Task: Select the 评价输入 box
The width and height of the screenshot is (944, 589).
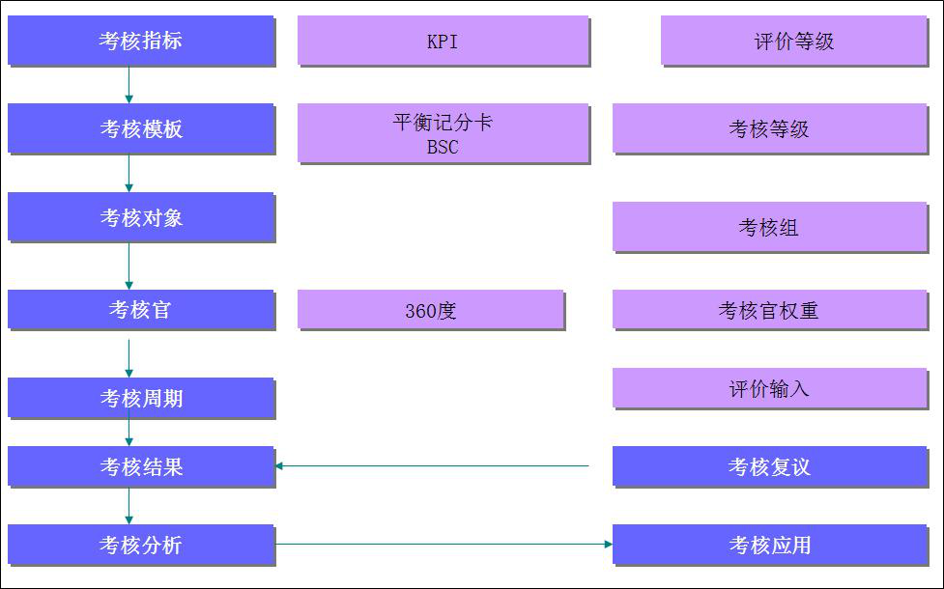Action: click(769, 388)
